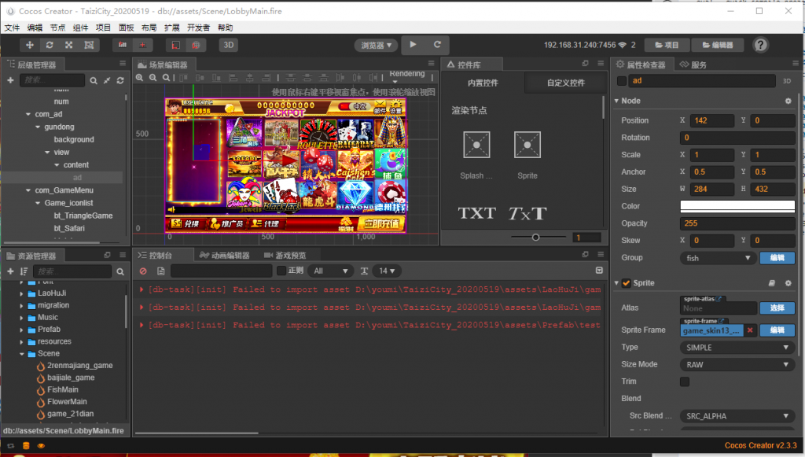
Task: Open console log file icon
Action: (x=160, y=271)
